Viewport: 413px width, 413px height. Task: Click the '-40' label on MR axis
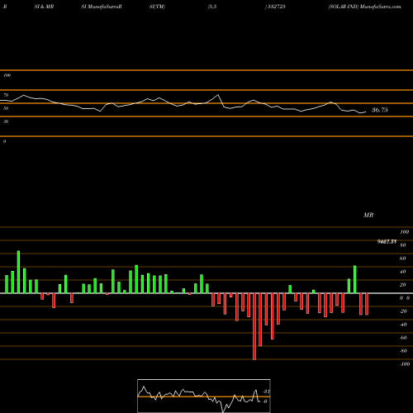coord(403,325)
